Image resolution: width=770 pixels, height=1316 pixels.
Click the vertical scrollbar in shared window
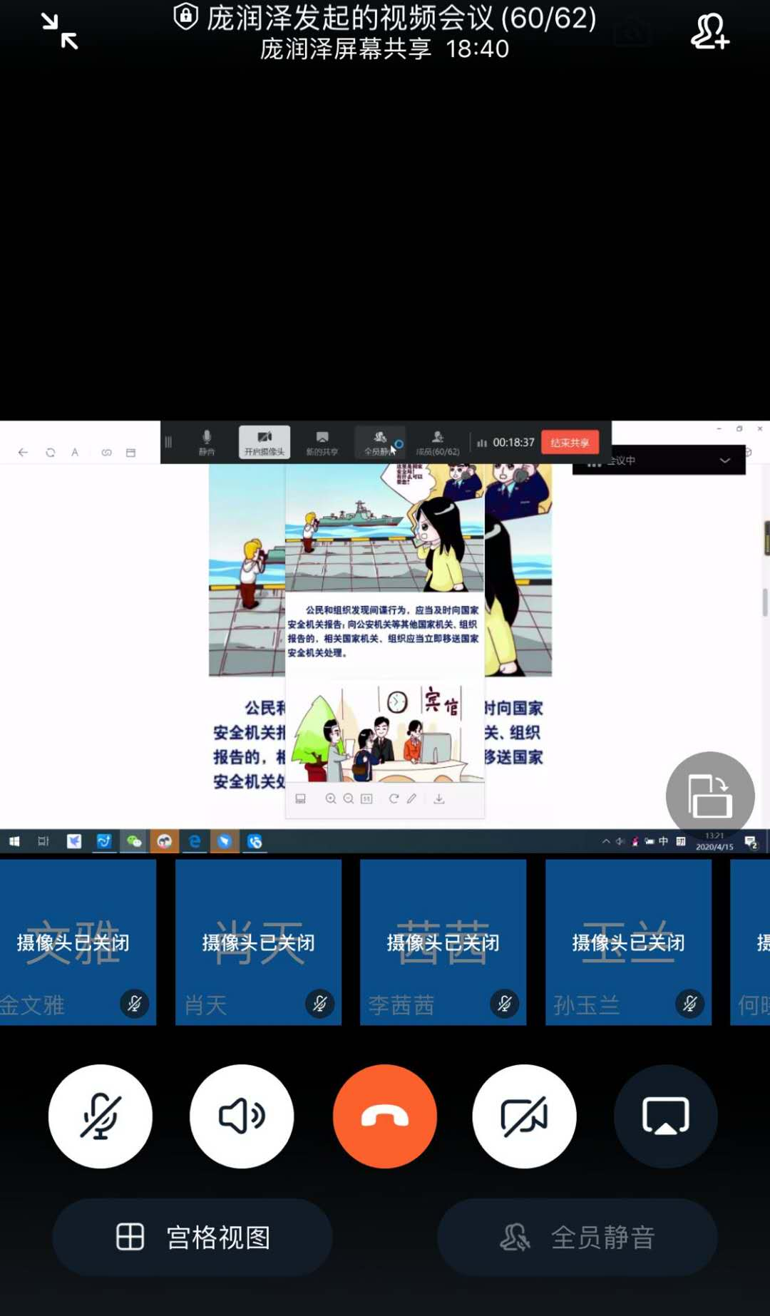click(764, 602)
